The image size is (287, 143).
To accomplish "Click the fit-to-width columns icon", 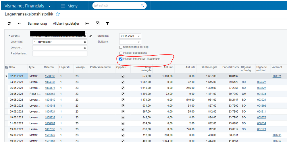I will (x=87, y=23).
